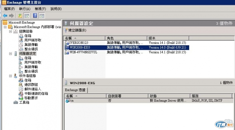This screenshot has height=130, width=235.
Task: Open the 檢視(V) menu
Action: coord(40,9)
